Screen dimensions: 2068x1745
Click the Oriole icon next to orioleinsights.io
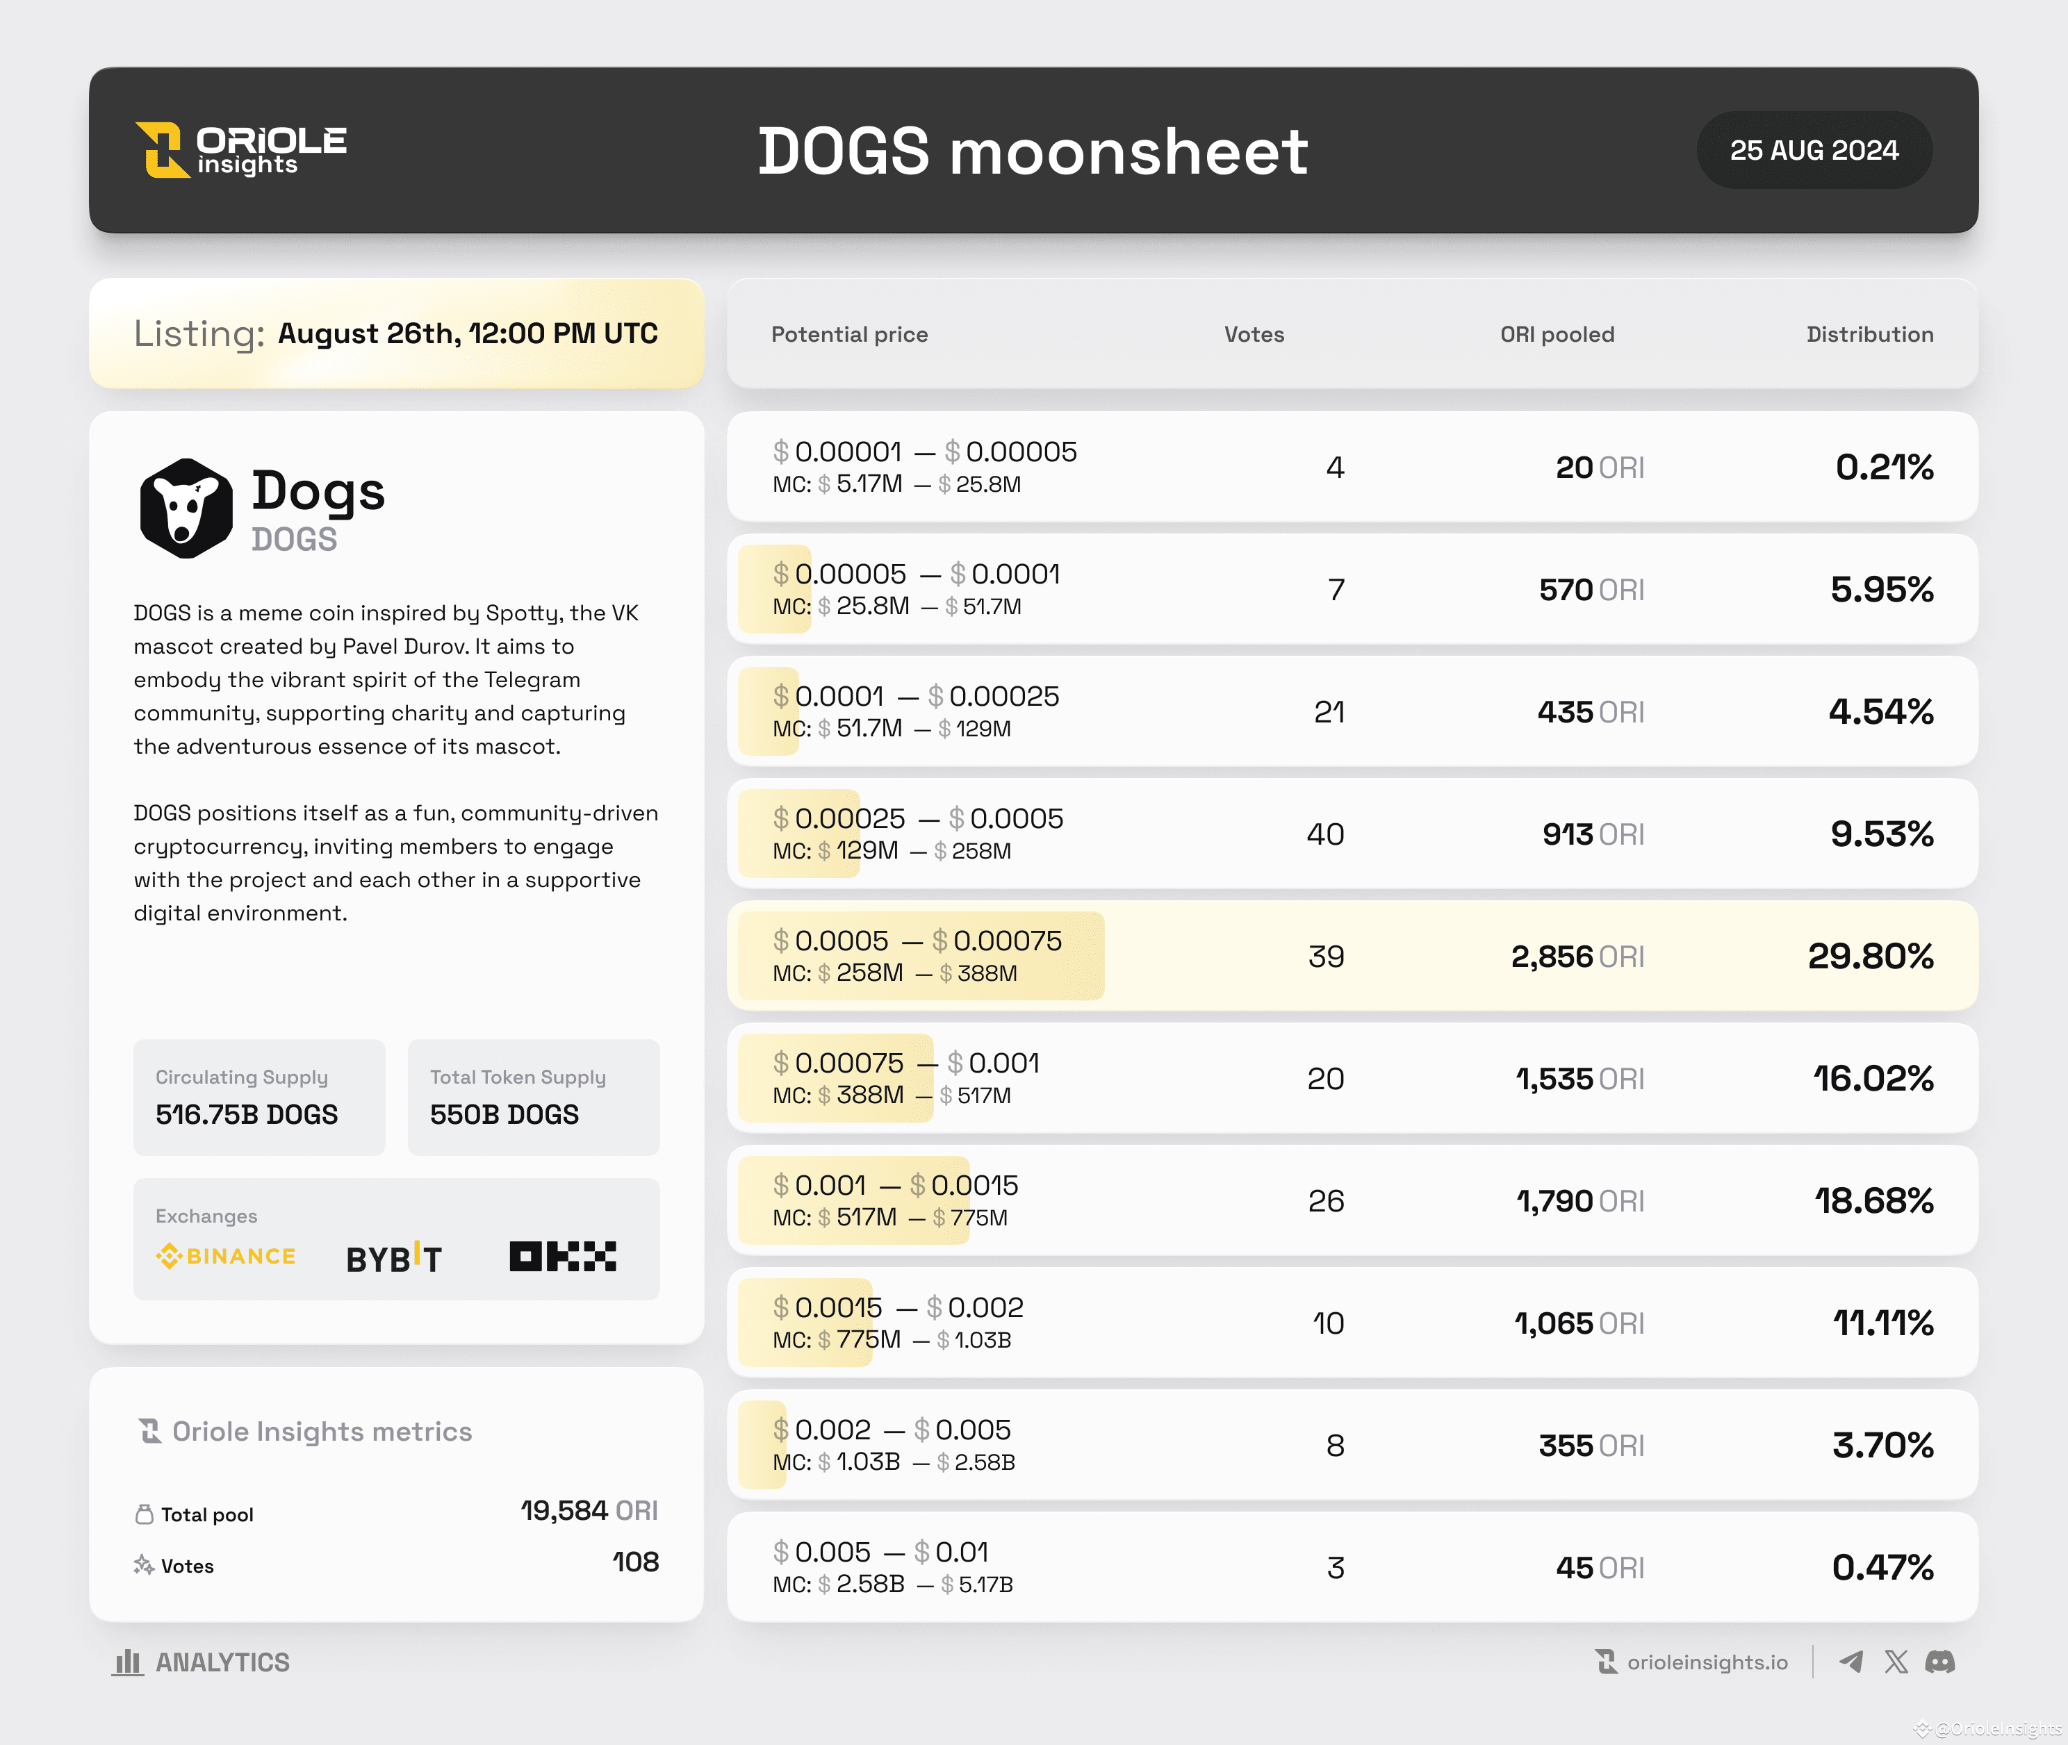[1607, 1662]
